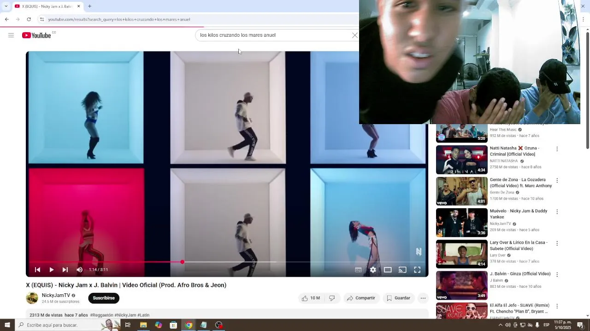
Task: Dislike the video
Action: pos(332,298)
